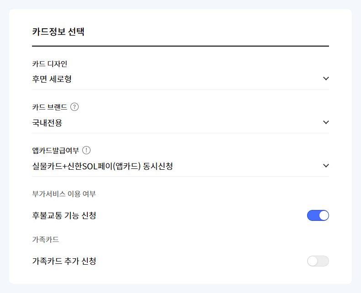Viewport: 361px width, 293px height.
Task: Click the white knob of the blue 후불교통 switch
Action: coord(324,215)
